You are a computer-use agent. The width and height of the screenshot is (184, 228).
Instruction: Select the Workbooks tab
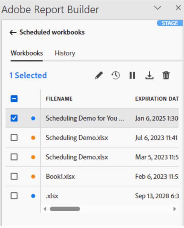click(27, 53)
